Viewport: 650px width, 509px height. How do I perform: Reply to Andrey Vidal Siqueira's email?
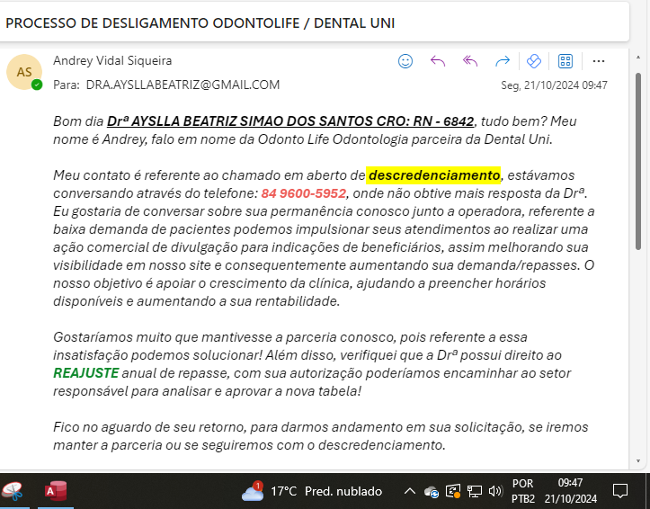[437, 61]
